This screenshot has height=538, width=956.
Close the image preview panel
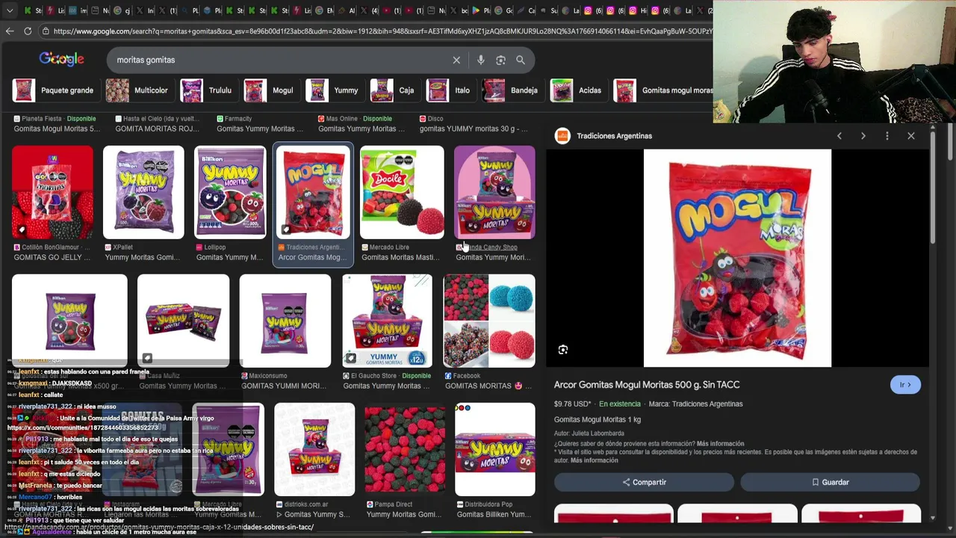click(x=911, y=136)
